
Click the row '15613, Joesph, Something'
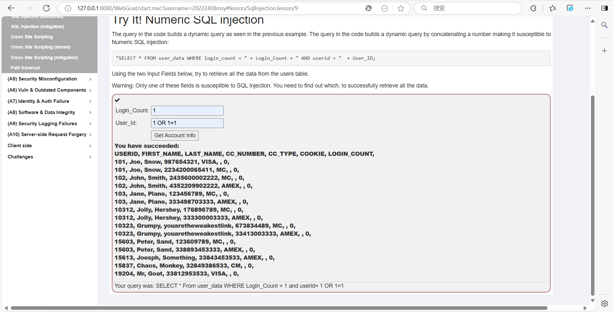[x=195, y=258]
